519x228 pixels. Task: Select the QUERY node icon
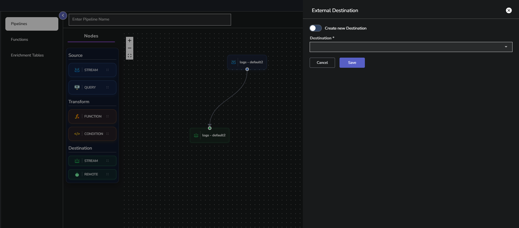pos(77,87)
